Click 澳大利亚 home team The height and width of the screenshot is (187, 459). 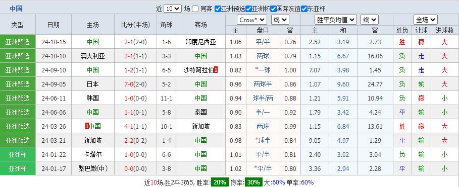click(92, 56)
